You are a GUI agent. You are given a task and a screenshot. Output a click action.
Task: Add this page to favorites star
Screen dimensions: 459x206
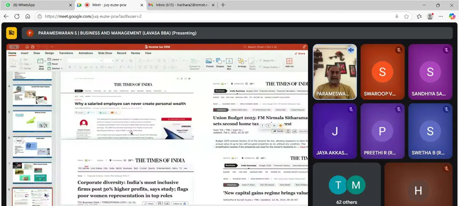click(406, 16)
